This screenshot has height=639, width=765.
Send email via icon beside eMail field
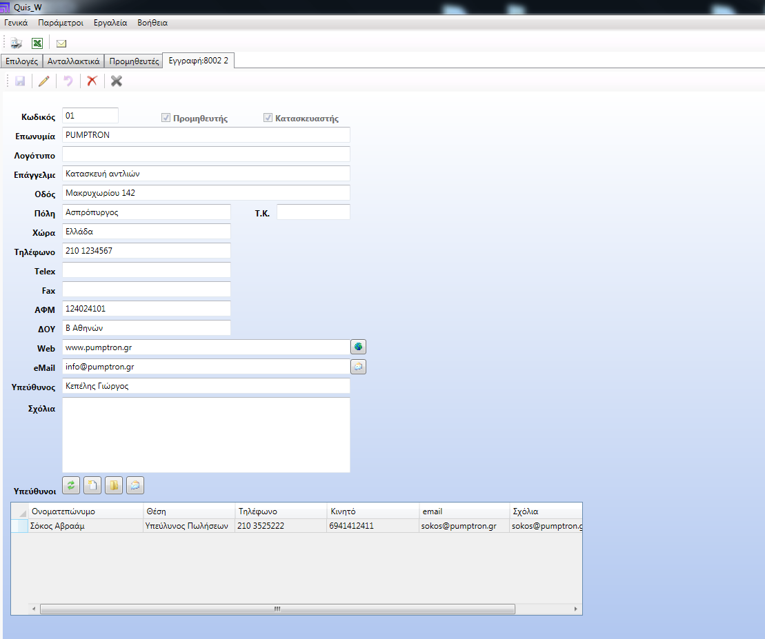point(359,367)
